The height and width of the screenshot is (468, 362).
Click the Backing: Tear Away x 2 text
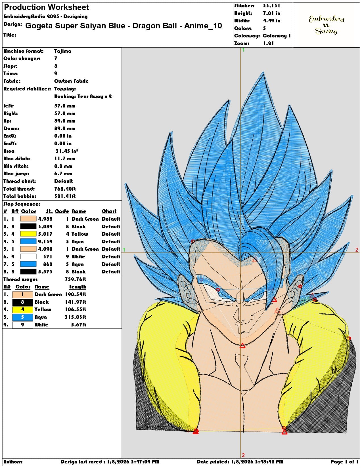point(83,96)
